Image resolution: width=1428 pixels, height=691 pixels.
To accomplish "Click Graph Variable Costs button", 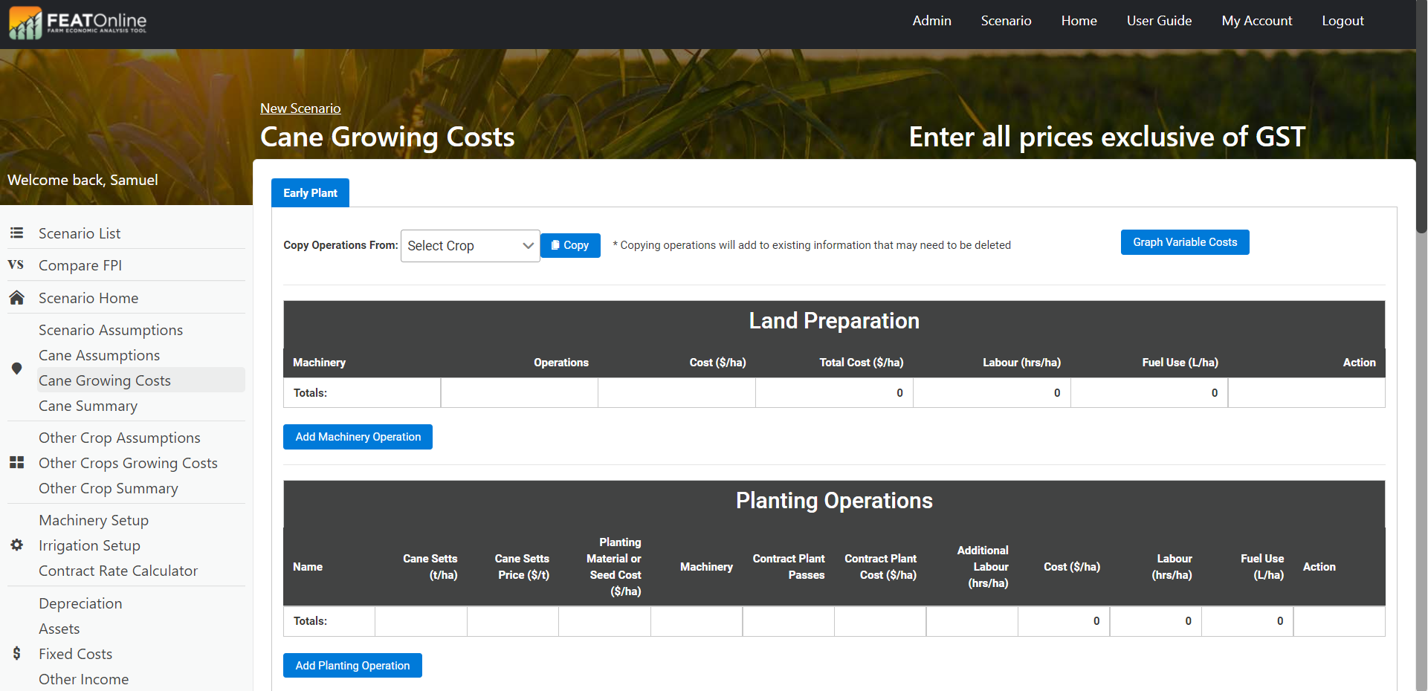I will click(x=1184, y=242).
